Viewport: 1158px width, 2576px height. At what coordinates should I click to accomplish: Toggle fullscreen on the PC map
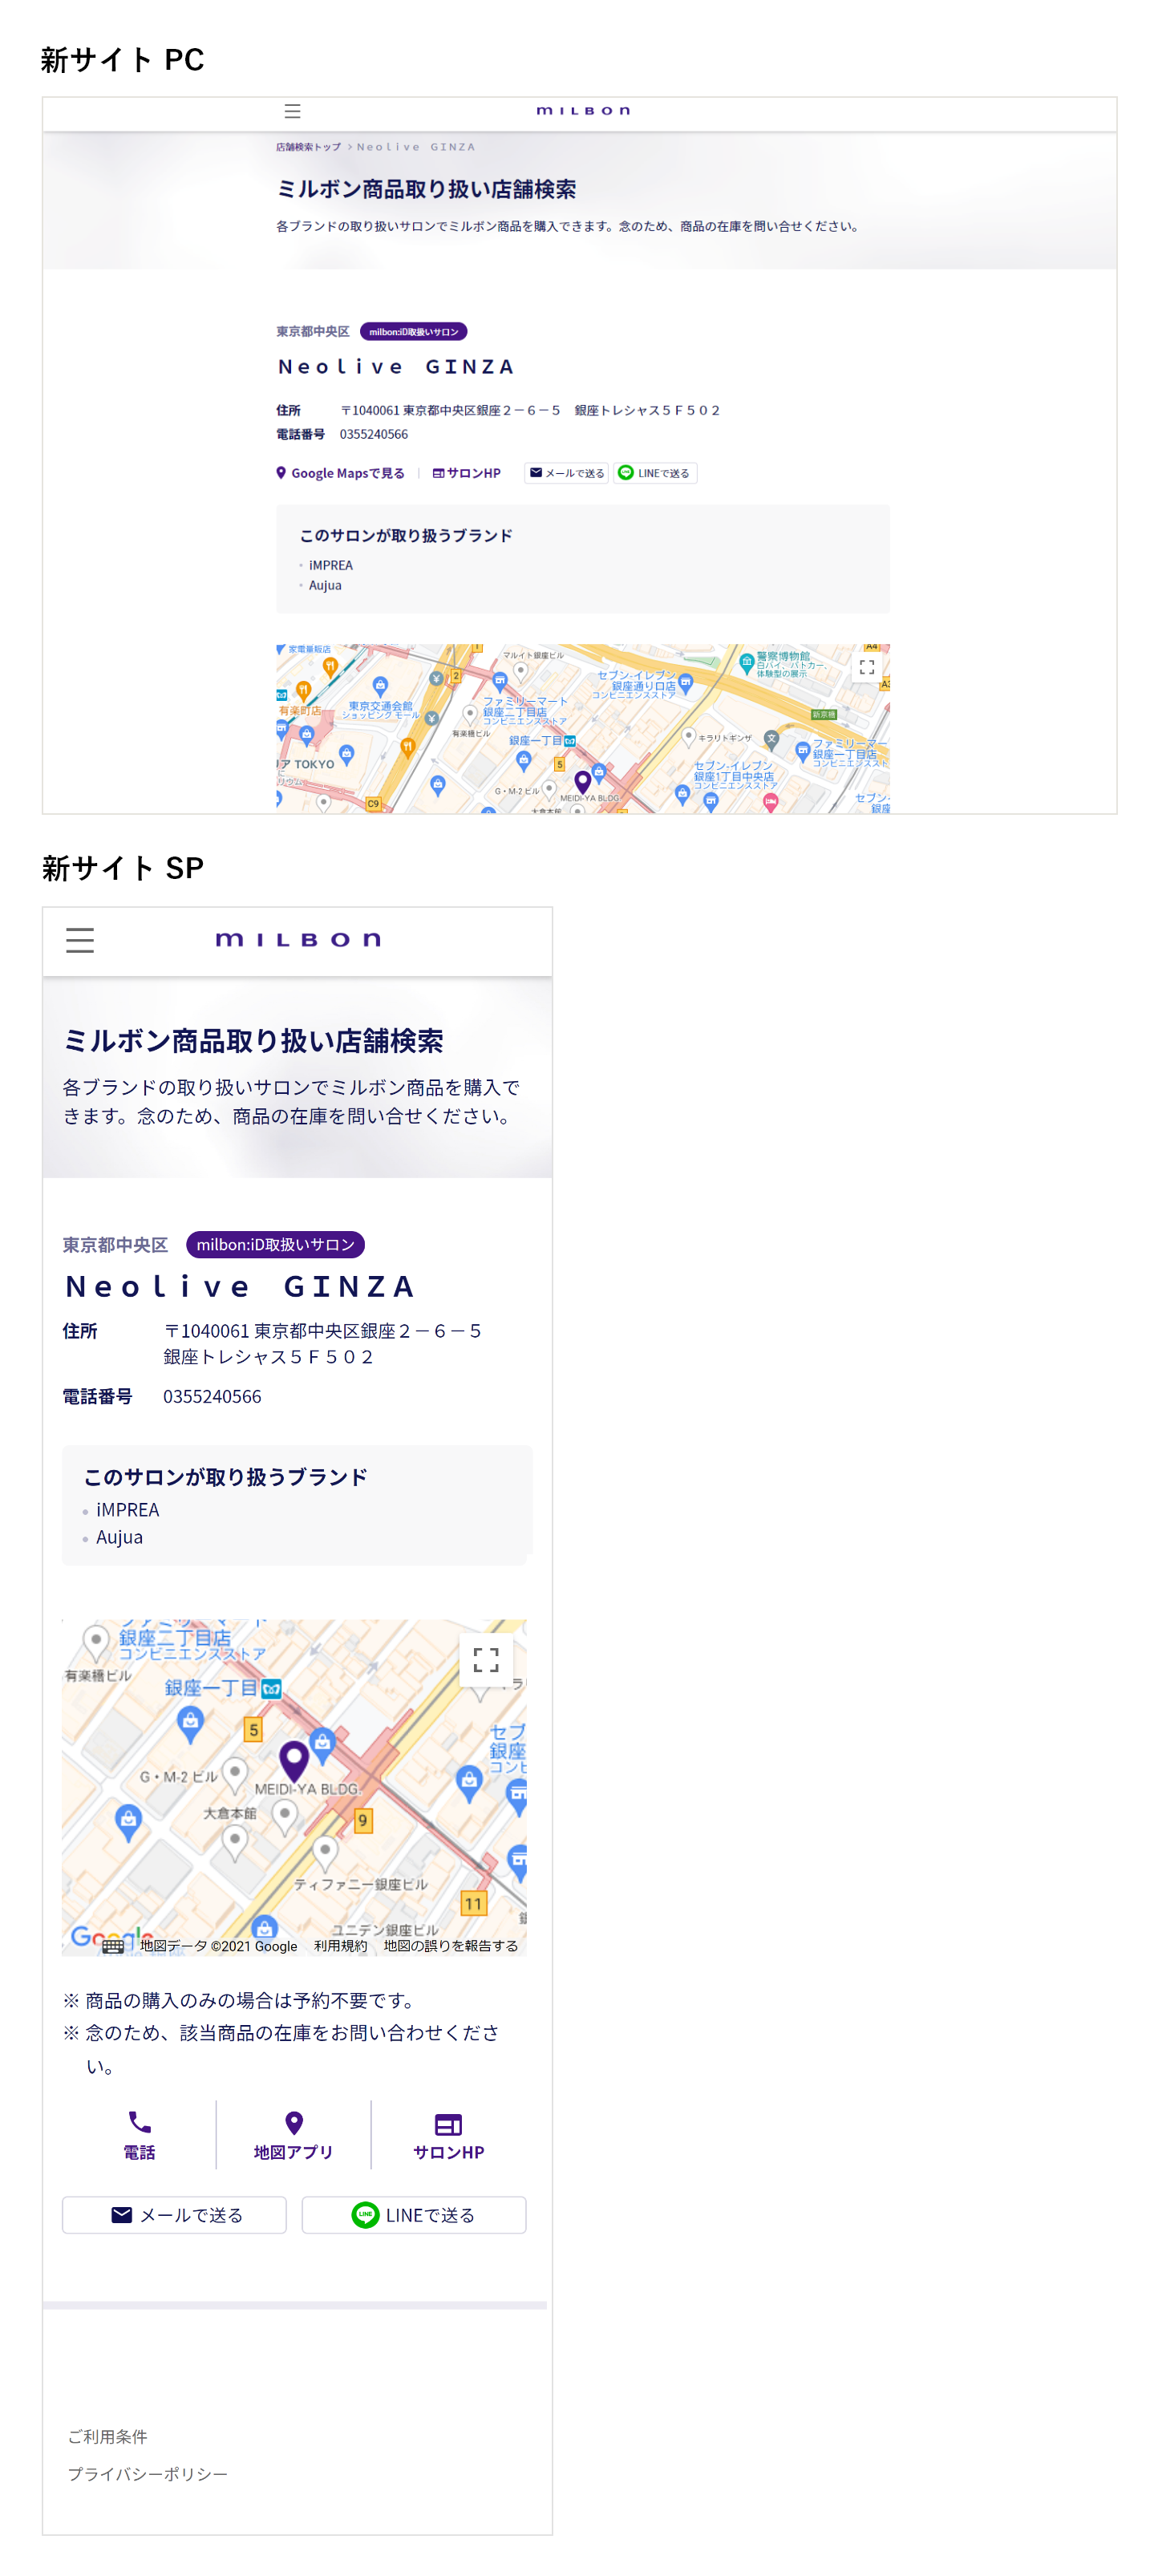click(x=867, y=667)
